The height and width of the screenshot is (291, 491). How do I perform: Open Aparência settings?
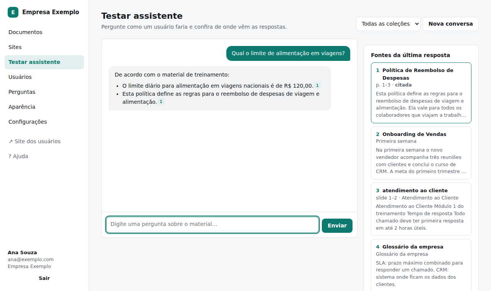coord(44,107)
